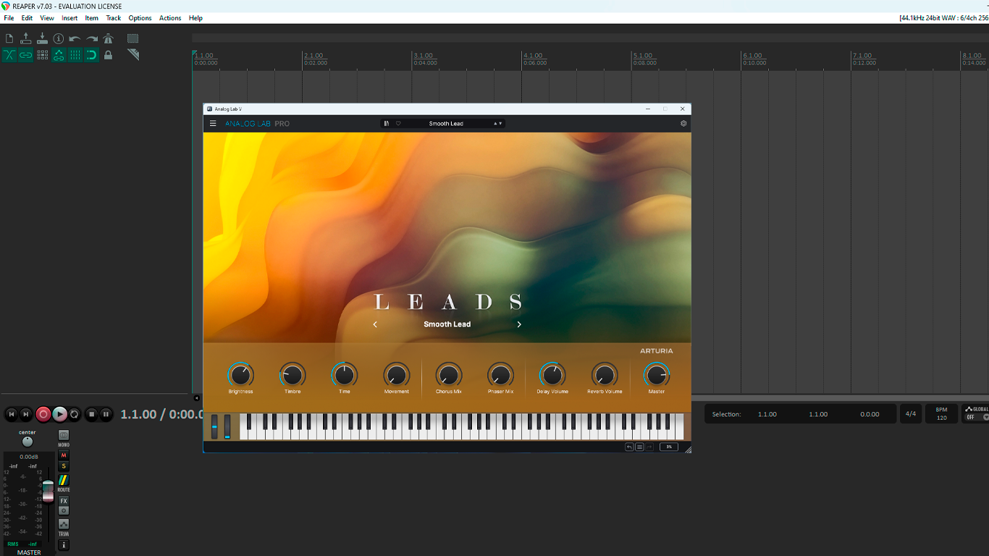The height and width of the screenshot is (556, 989).
Task: Click the Brightness knob
Action: click(240, 375)
